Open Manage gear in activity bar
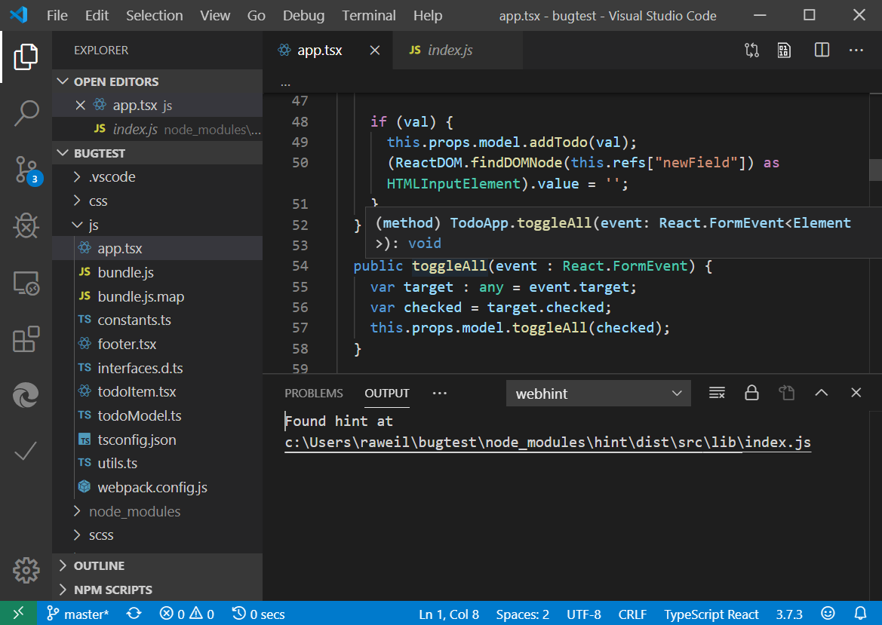Image resolution: width=882 pixels, height=625 pixels. point(26,571)
